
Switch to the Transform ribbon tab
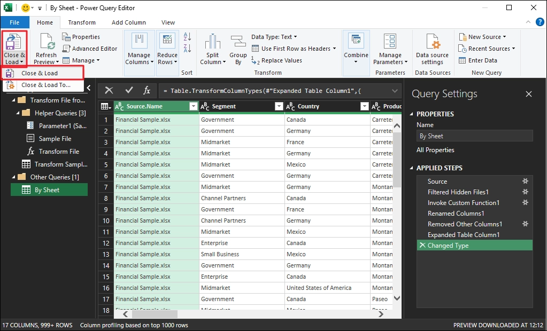click(x=82, y=22)
